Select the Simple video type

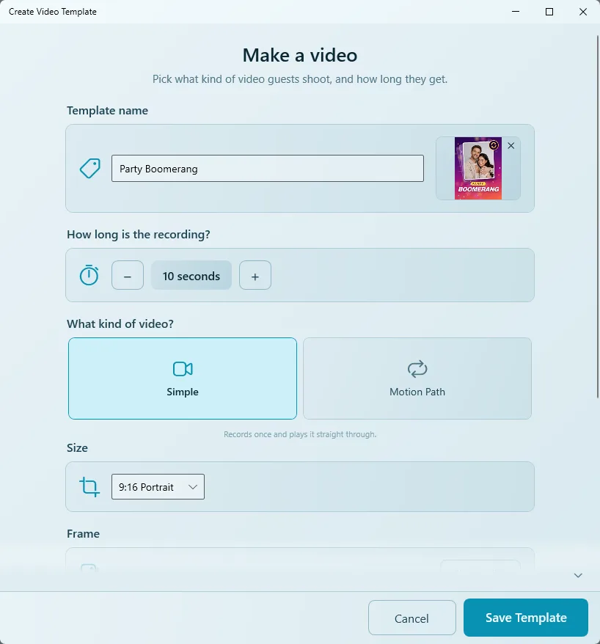tap(183, 378)
